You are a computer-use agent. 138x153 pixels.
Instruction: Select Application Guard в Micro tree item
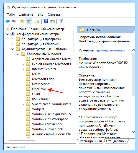click(51, 59)
